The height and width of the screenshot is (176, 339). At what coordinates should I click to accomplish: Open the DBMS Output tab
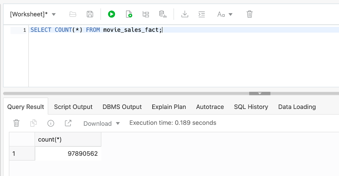[122, 107]
